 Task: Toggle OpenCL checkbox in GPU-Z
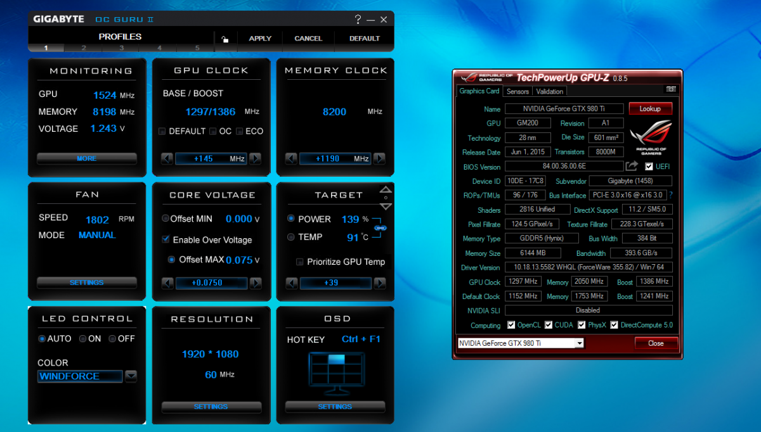[x=511, y=325]
